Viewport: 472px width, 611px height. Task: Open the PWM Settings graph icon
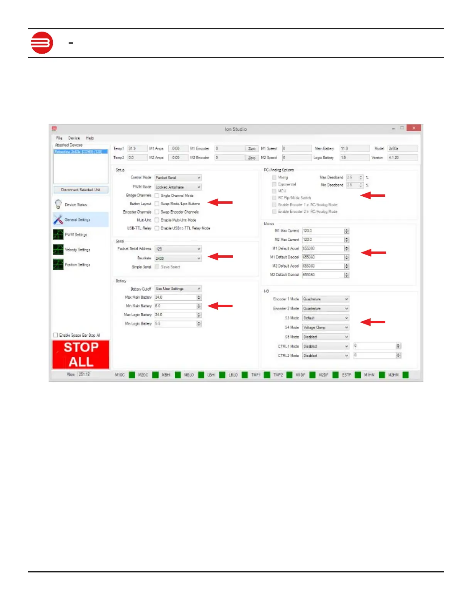coord(58,235)
